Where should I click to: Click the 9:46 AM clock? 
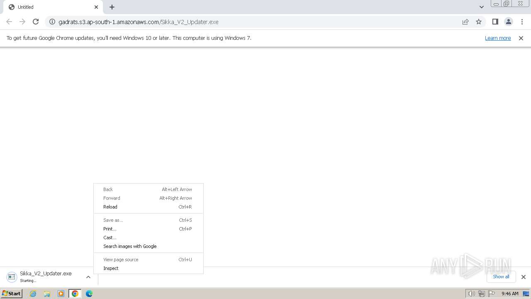(510, 294)
